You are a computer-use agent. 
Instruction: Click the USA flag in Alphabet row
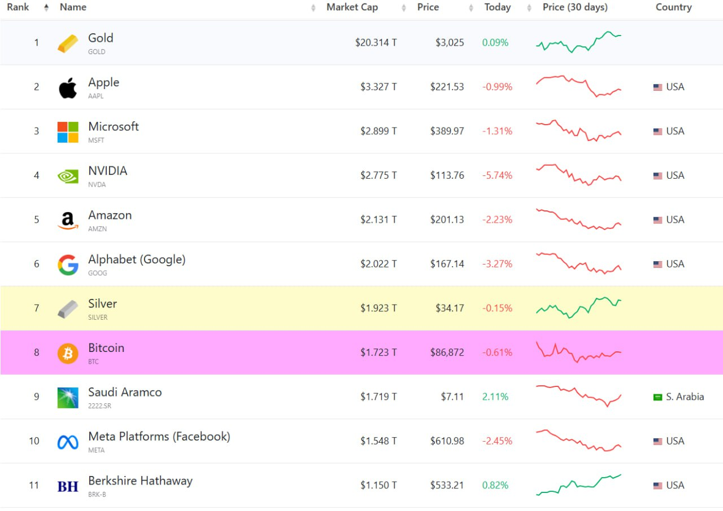pyautogui.click(x=657, y=265)
